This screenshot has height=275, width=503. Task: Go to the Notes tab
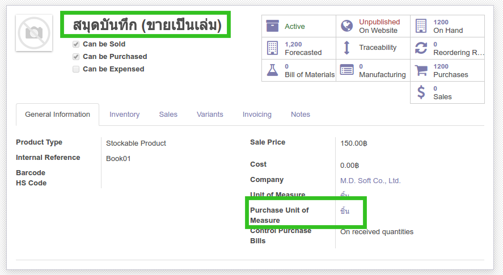pos(301,115)
